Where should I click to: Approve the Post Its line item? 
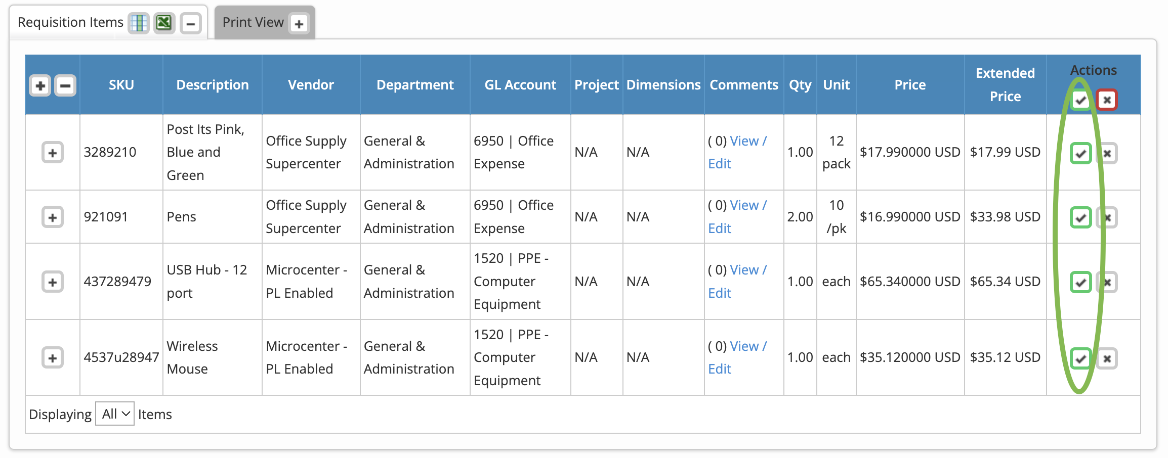pos(1080,153)
